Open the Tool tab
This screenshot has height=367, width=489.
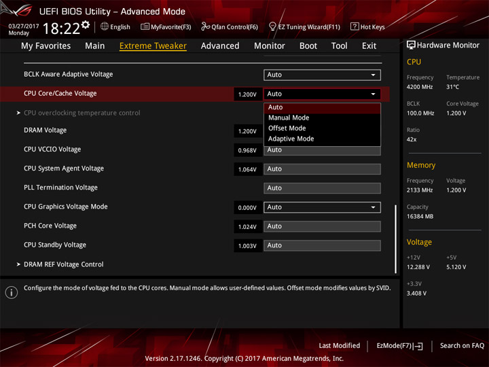[x=339, y=46]
